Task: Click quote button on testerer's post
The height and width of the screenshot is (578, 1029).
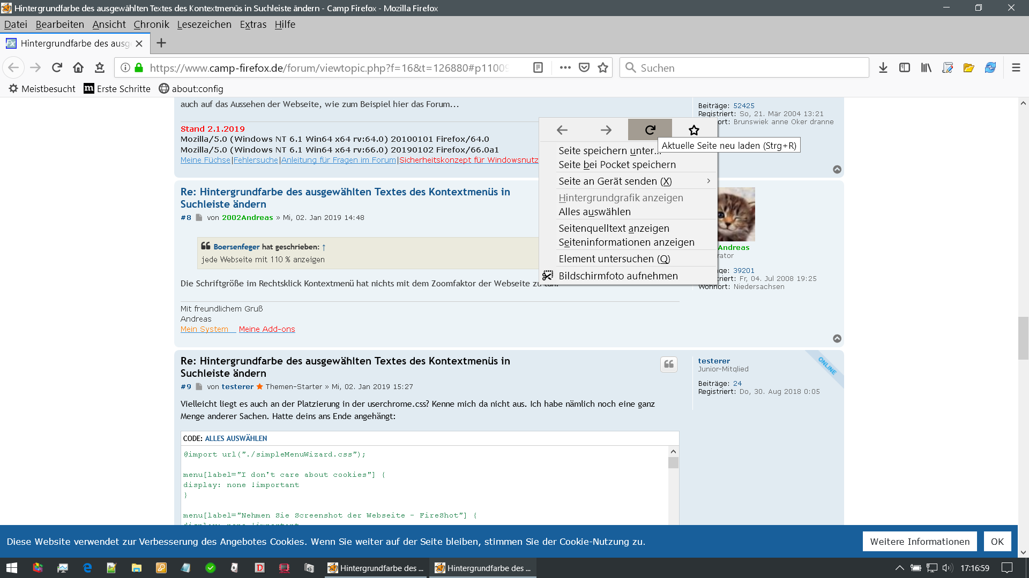Action: tap(669, 364)
